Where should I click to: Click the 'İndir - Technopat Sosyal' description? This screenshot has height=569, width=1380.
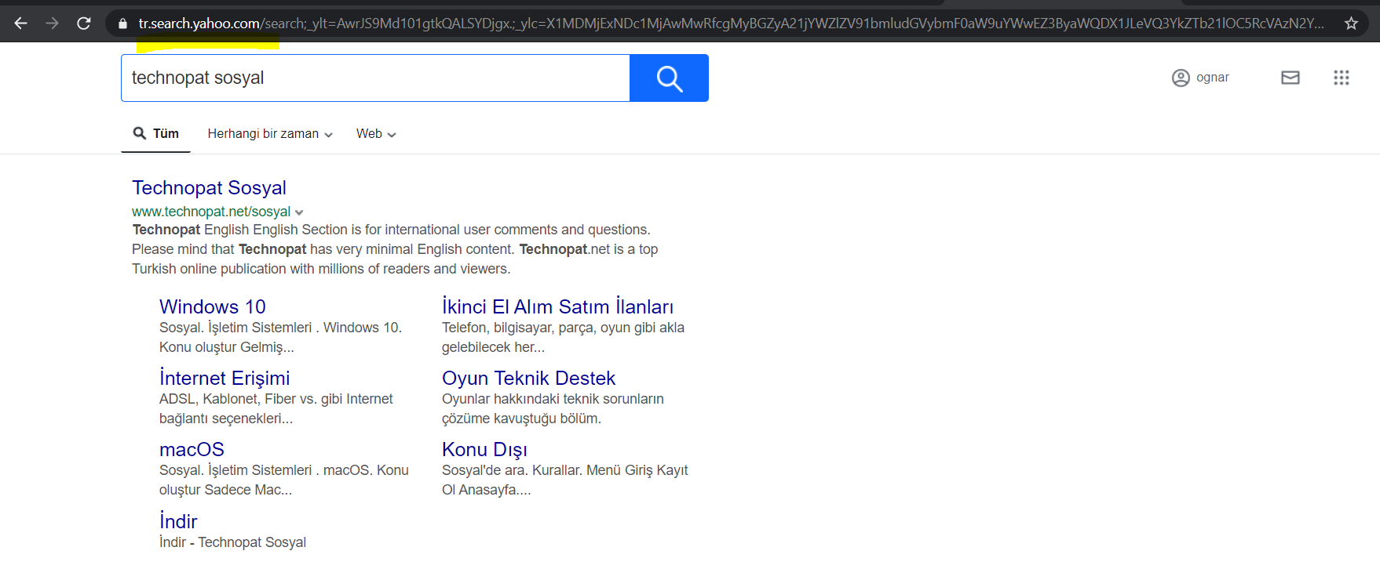click(x=232, y=542)
